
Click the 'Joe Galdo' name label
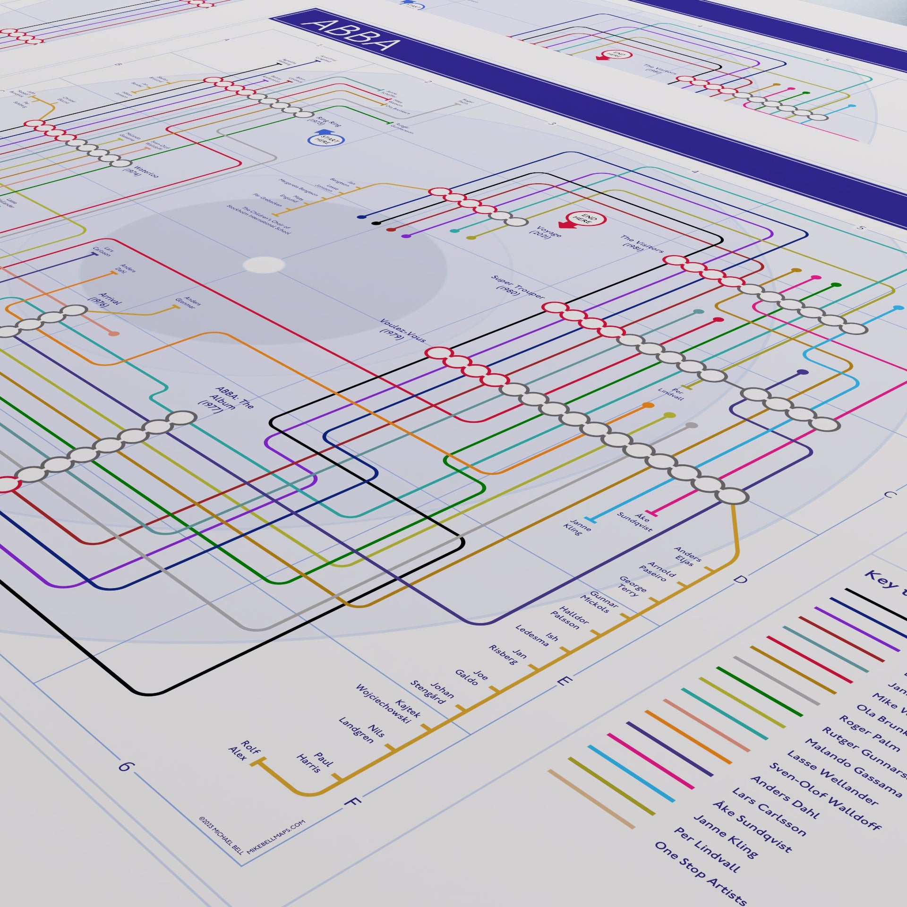pyautogui.click(x=471, y=676)
